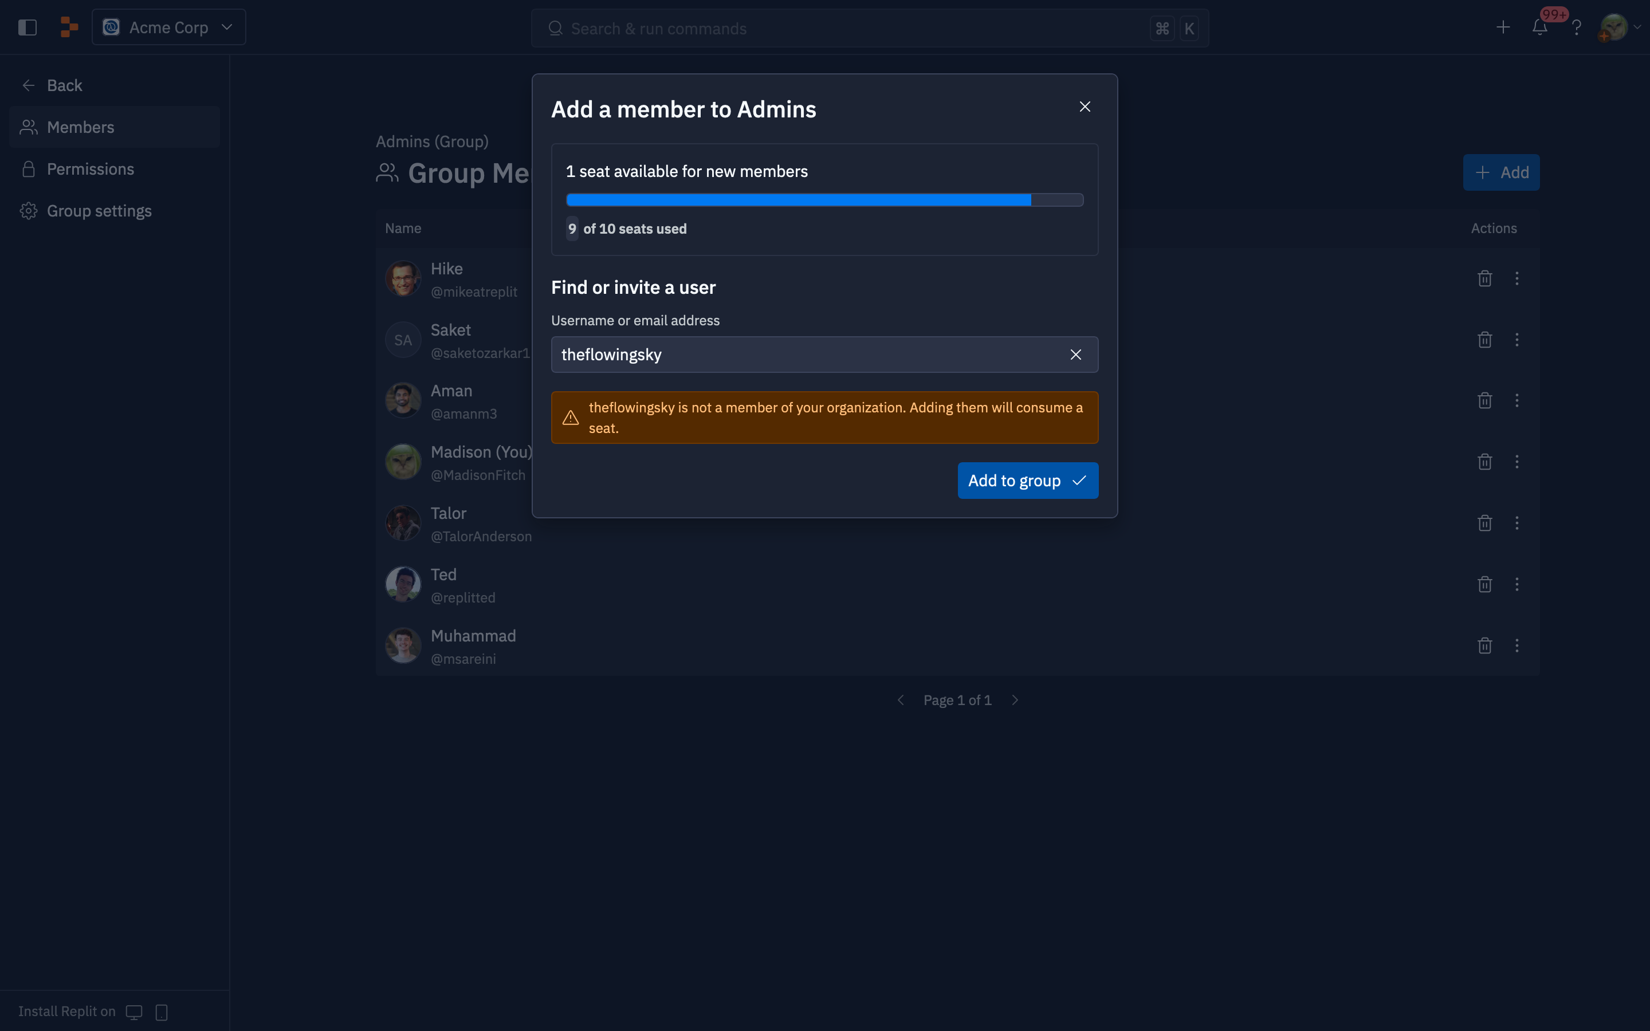
Task: Click the Group settings sidebar icon
Action: coord(29,210)
